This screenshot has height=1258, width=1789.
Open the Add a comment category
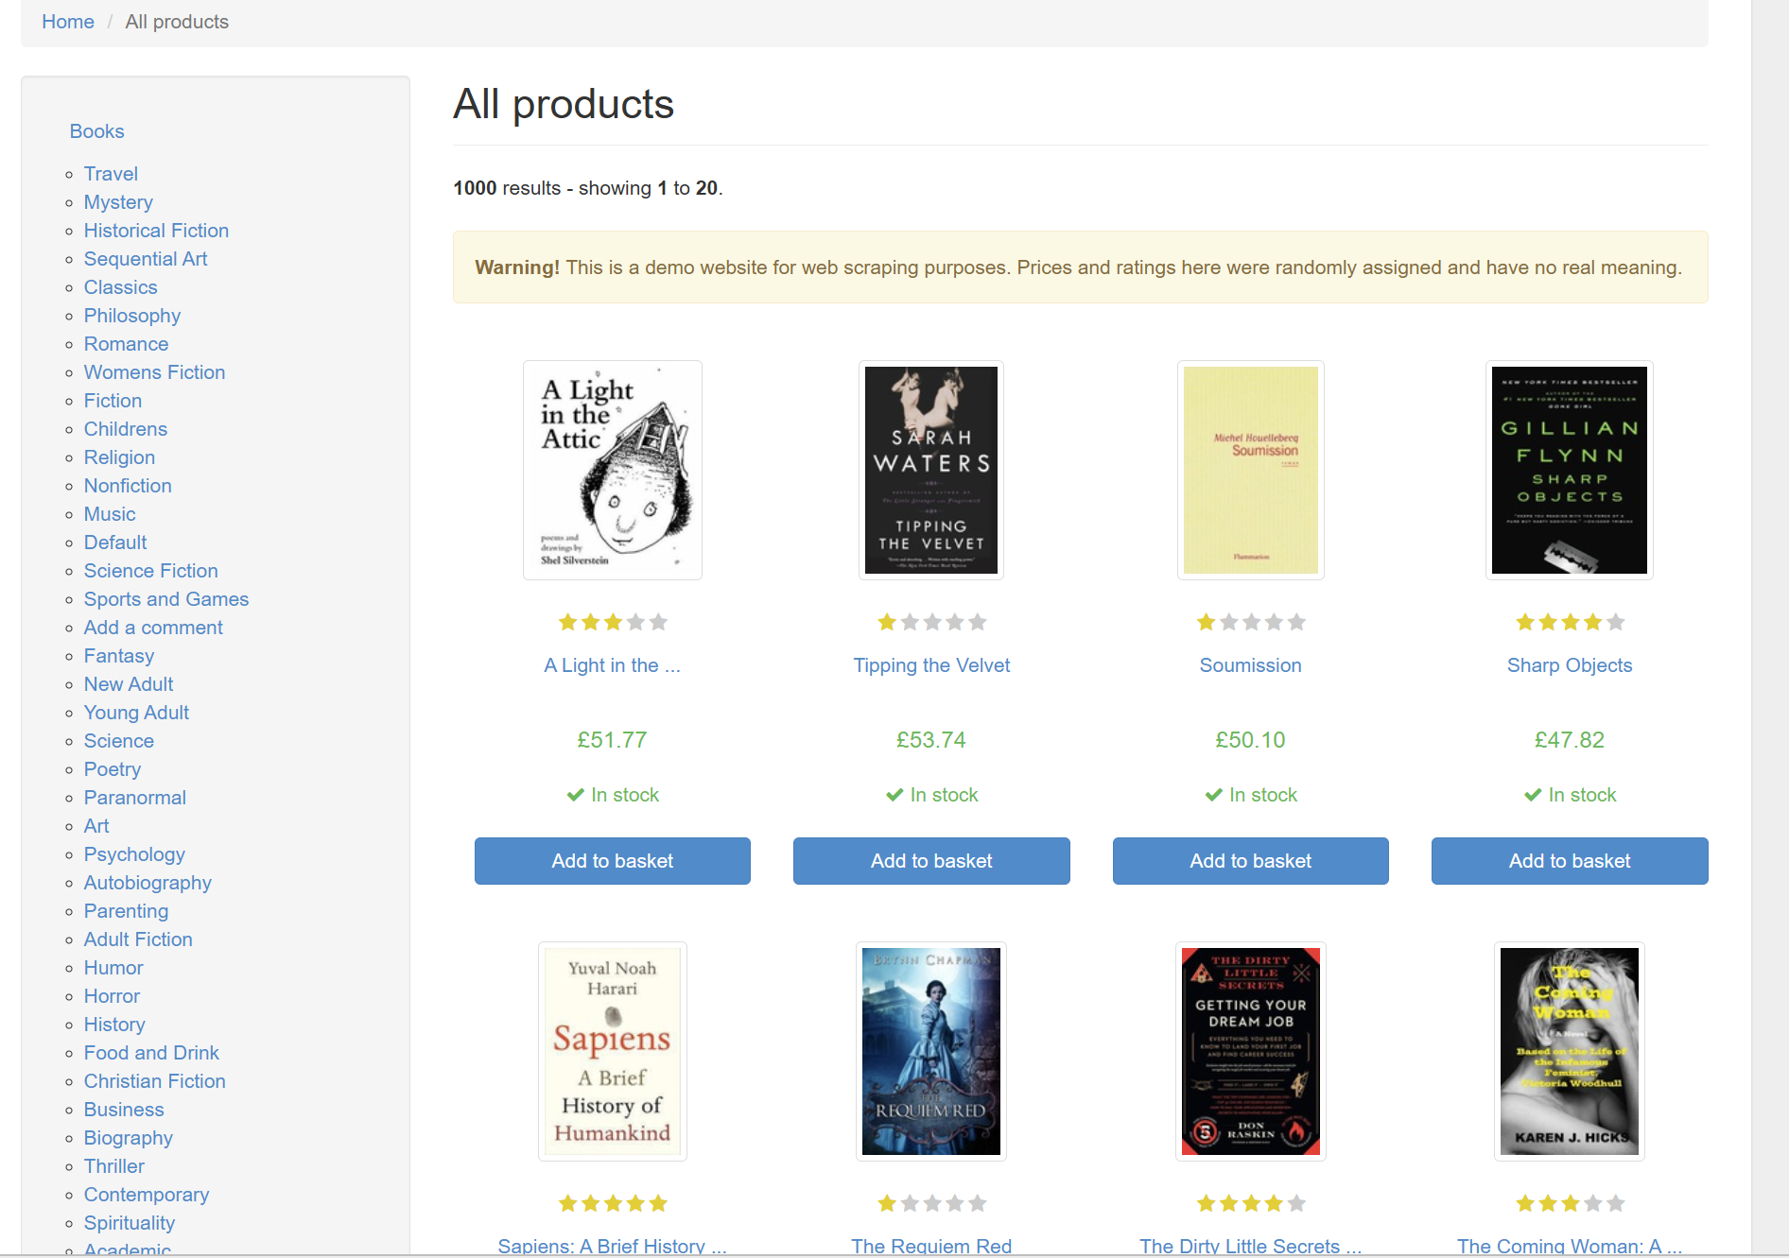pos(153,628)
